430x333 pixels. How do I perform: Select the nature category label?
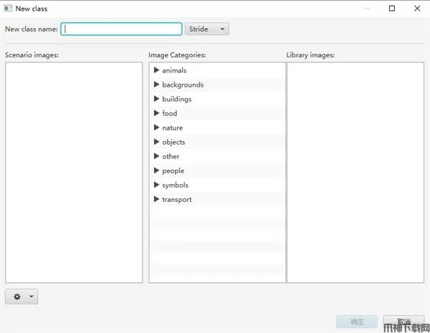(x=172, y=127)
